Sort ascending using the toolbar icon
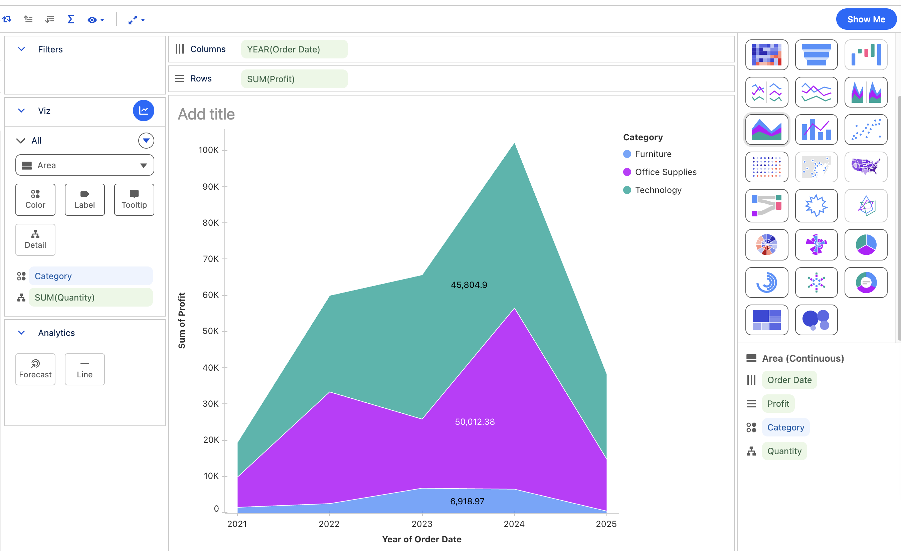Viewport: 901px width, 551px height. [x=28, y=19]
